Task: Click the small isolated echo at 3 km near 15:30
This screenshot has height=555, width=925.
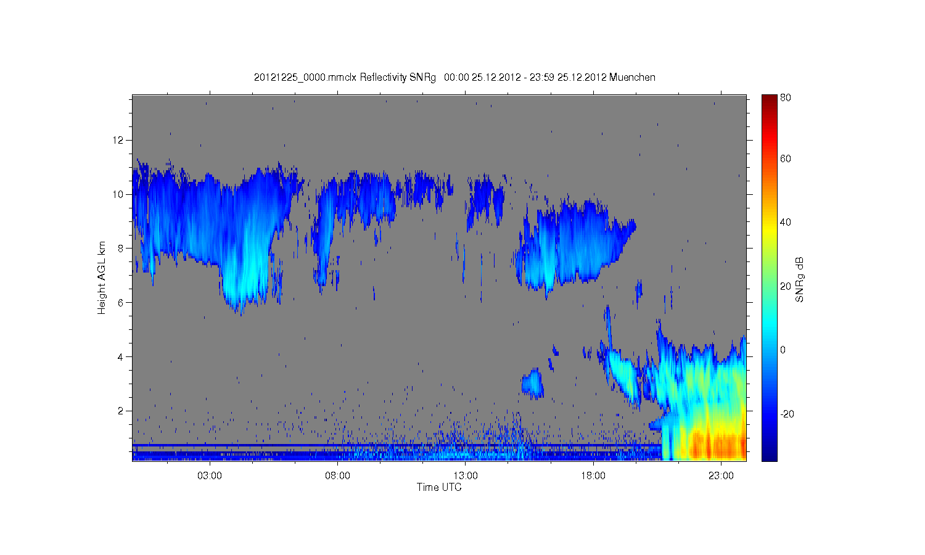Action: coord(532,384)
